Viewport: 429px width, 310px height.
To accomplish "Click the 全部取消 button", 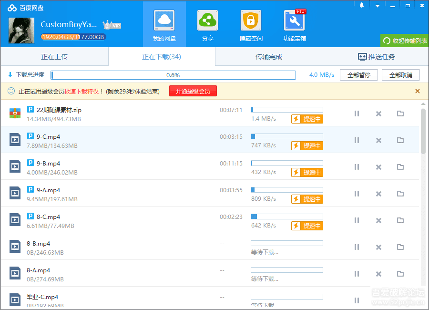I will 400,75.
